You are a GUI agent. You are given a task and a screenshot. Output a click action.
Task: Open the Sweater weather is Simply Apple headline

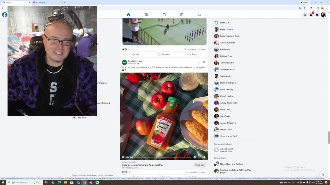(x=143, y=165)
